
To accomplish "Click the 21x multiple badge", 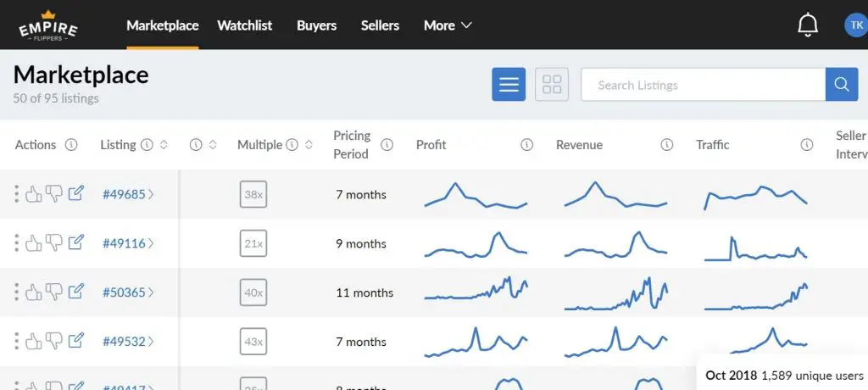I will 253,243.
